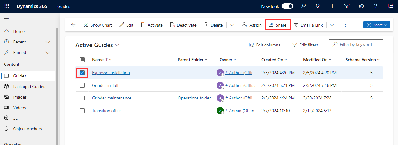Image resolution: width=398 pixels, height=145 pixels.
Task: Click the Deactivate command
Action: pyautogui.click(x=183, y=25)
